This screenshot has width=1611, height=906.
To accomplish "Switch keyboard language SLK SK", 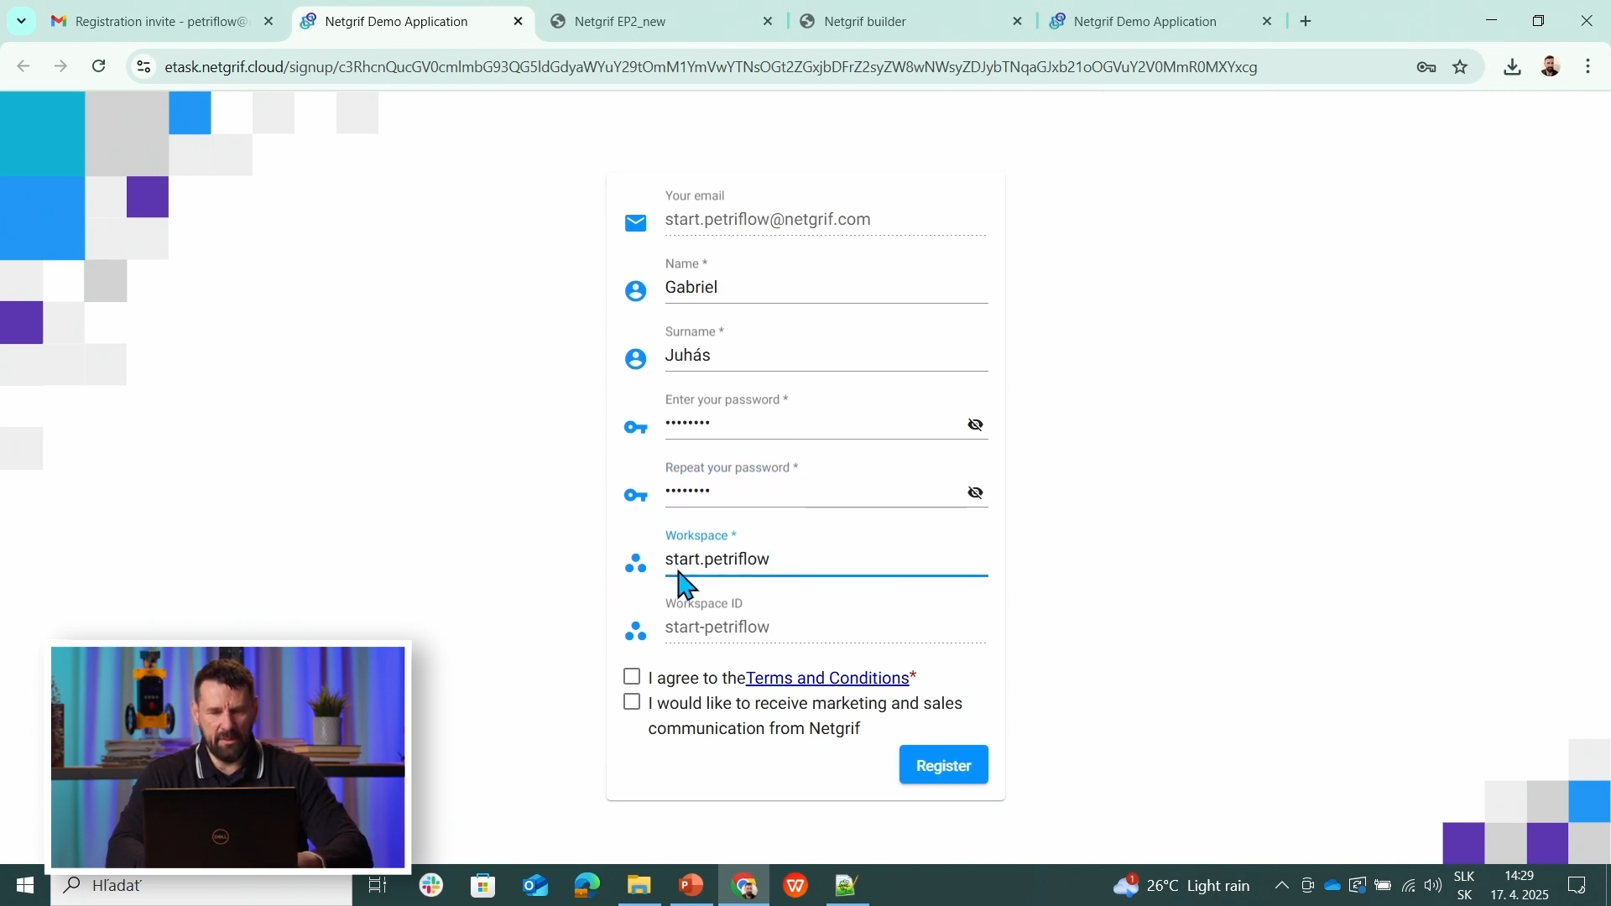I will (x=1464, y=885).
